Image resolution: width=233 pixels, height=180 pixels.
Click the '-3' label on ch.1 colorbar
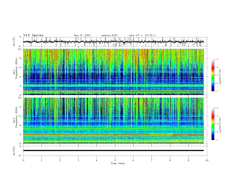[x=217, y=59]
